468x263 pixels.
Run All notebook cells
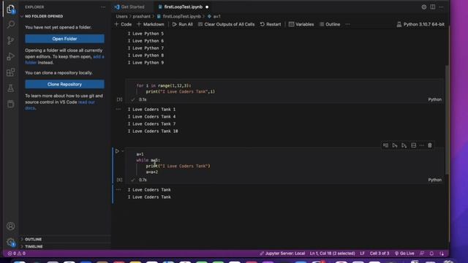[x=182, y=24]
